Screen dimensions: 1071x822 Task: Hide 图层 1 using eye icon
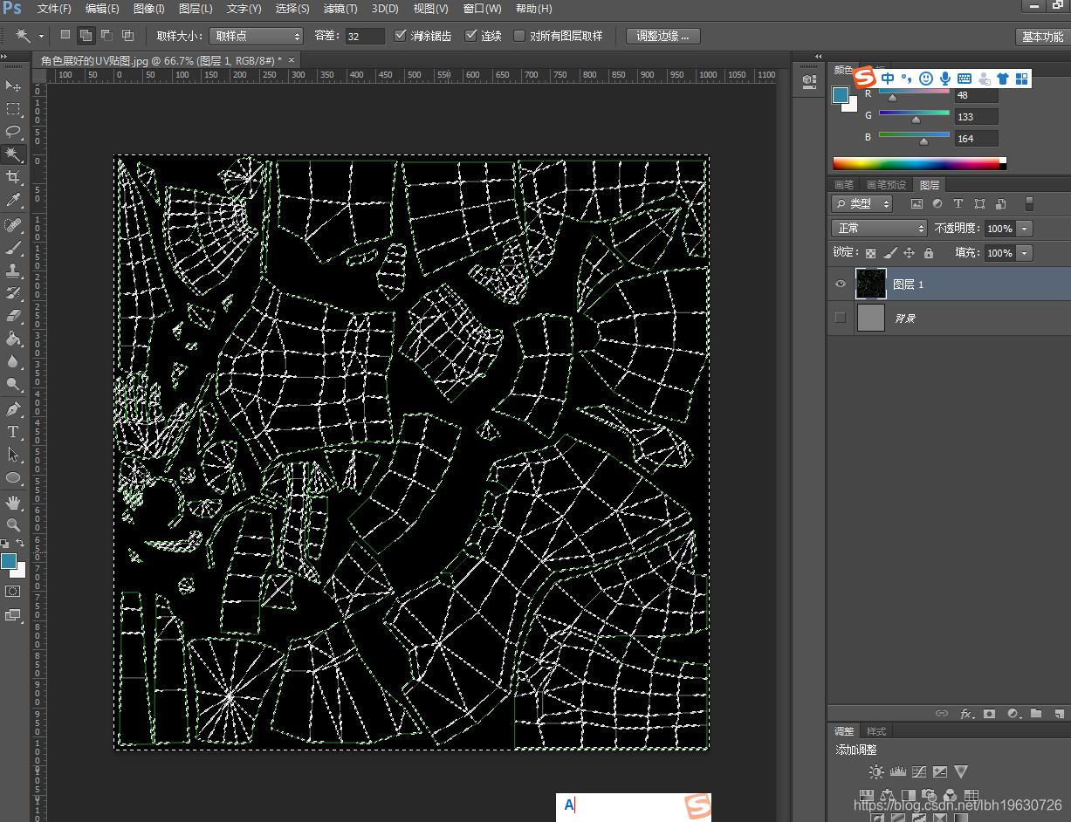[841, 284]
